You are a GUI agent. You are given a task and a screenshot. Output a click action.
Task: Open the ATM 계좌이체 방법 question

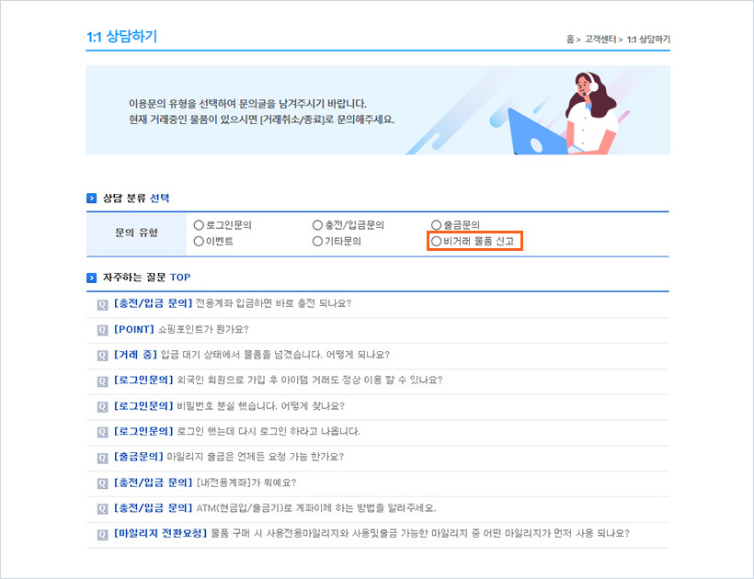pos(315,507)
